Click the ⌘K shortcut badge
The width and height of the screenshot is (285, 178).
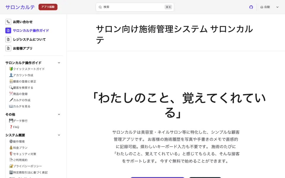click(x=168, y=7)
